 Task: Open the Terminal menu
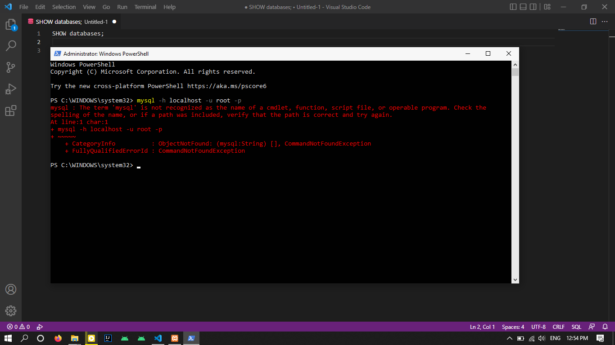click(x=145, y=7)
